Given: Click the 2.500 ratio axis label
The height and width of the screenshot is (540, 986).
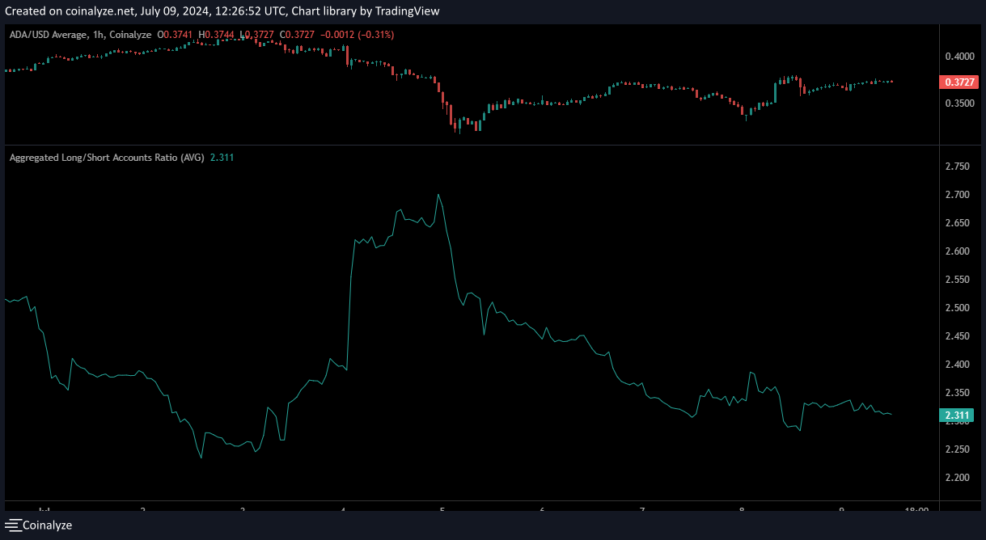Looking at the screenshot, I should [957, 308].
